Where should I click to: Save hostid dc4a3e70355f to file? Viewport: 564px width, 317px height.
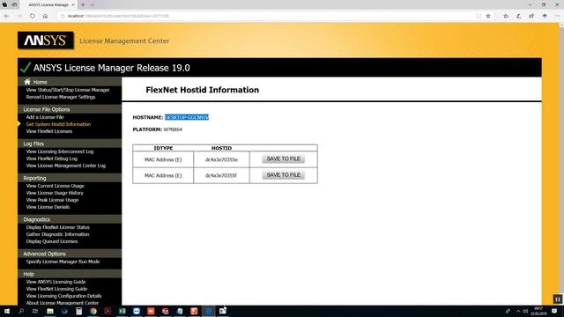[x=284, y=175]
